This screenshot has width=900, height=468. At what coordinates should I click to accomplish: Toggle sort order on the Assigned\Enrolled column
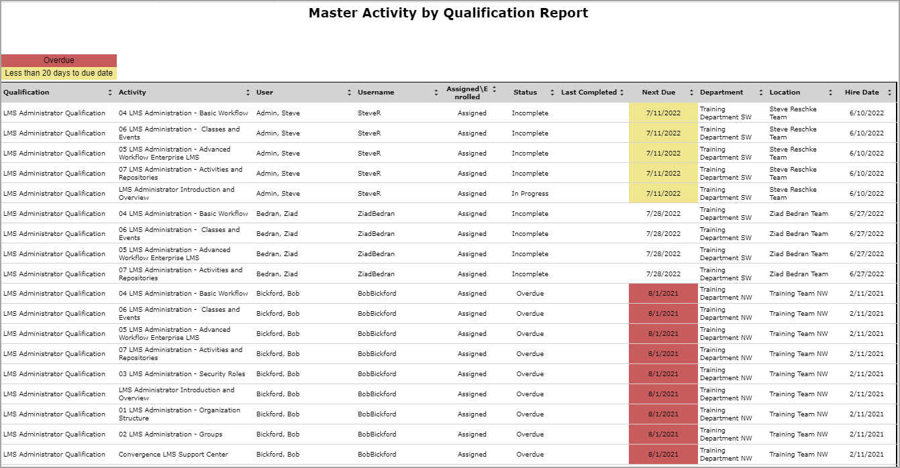coord(496,89)
